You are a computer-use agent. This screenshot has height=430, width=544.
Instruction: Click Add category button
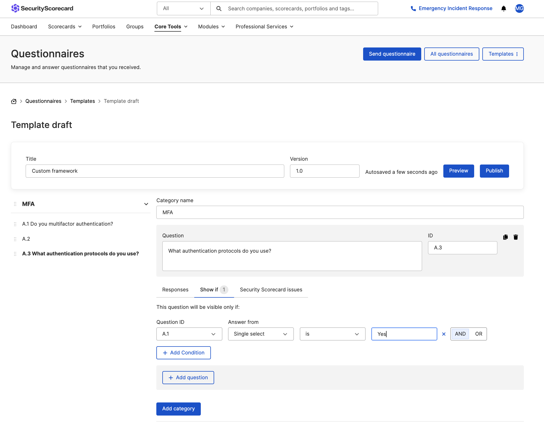click(178, 409)
